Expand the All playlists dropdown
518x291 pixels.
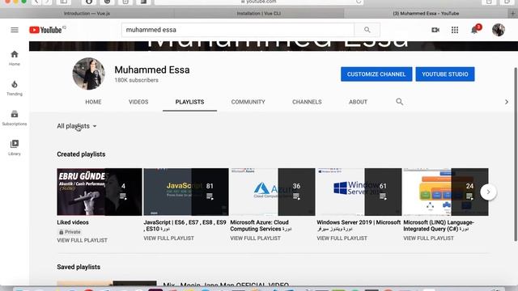(x=77, y=126)
